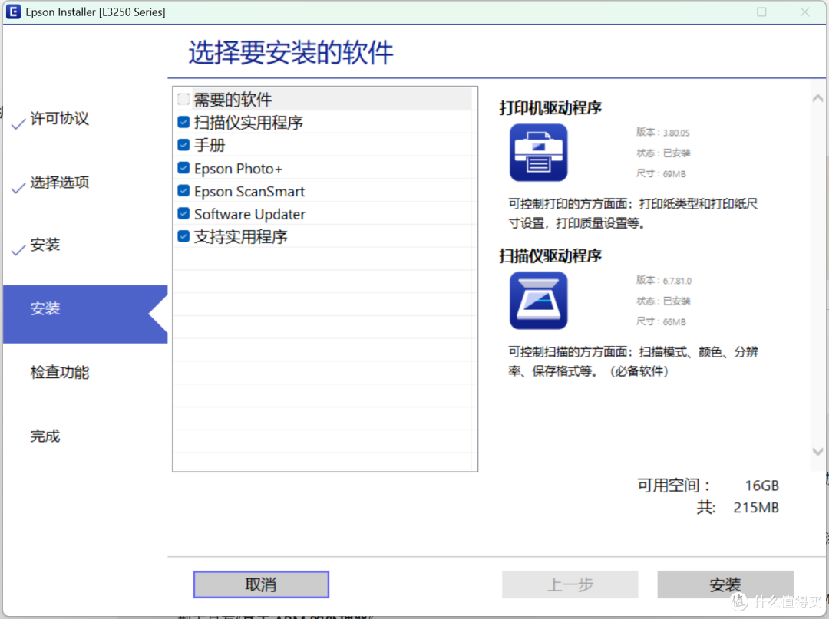Click the Epson Installer title bar icon
The image size is (829, 619).
click(x=13, y=12)
